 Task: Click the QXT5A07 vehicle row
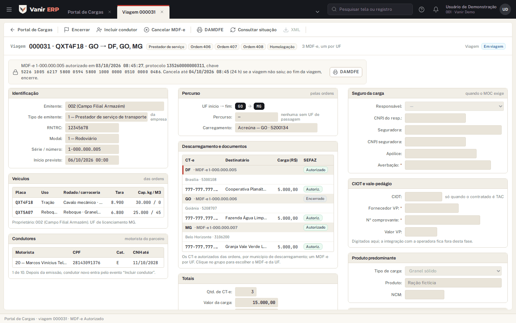[88, 212]
